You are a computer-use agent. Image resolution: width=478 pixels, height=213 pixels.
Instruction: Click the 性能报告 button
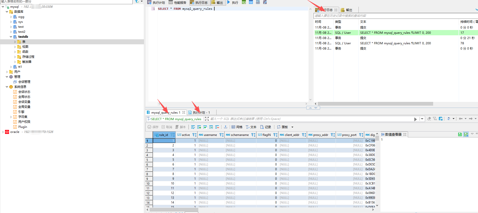177,3
